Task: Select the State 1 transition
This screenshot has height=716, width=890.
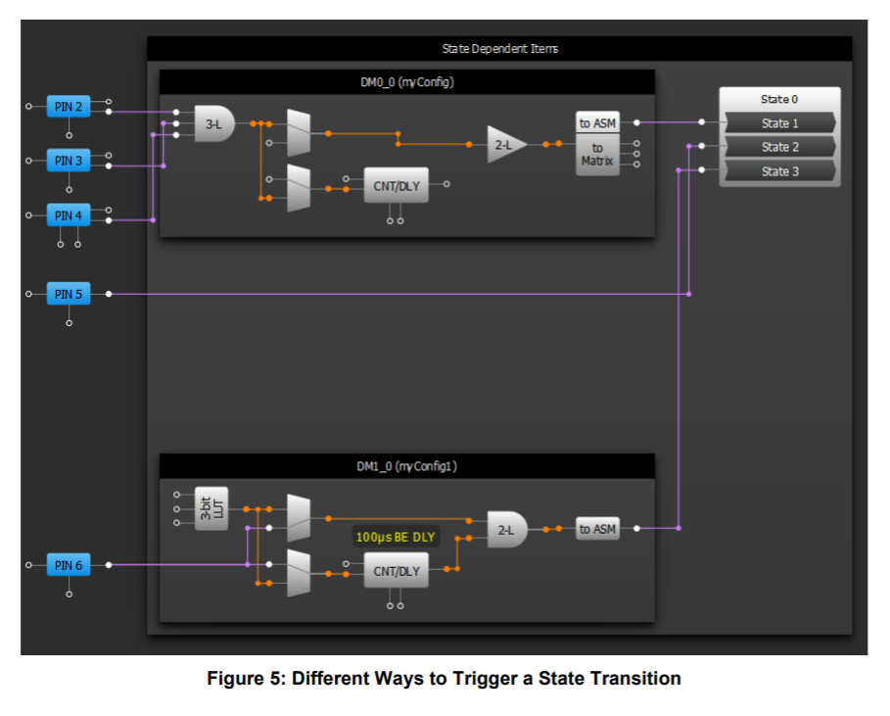Action: coord(780,122)
